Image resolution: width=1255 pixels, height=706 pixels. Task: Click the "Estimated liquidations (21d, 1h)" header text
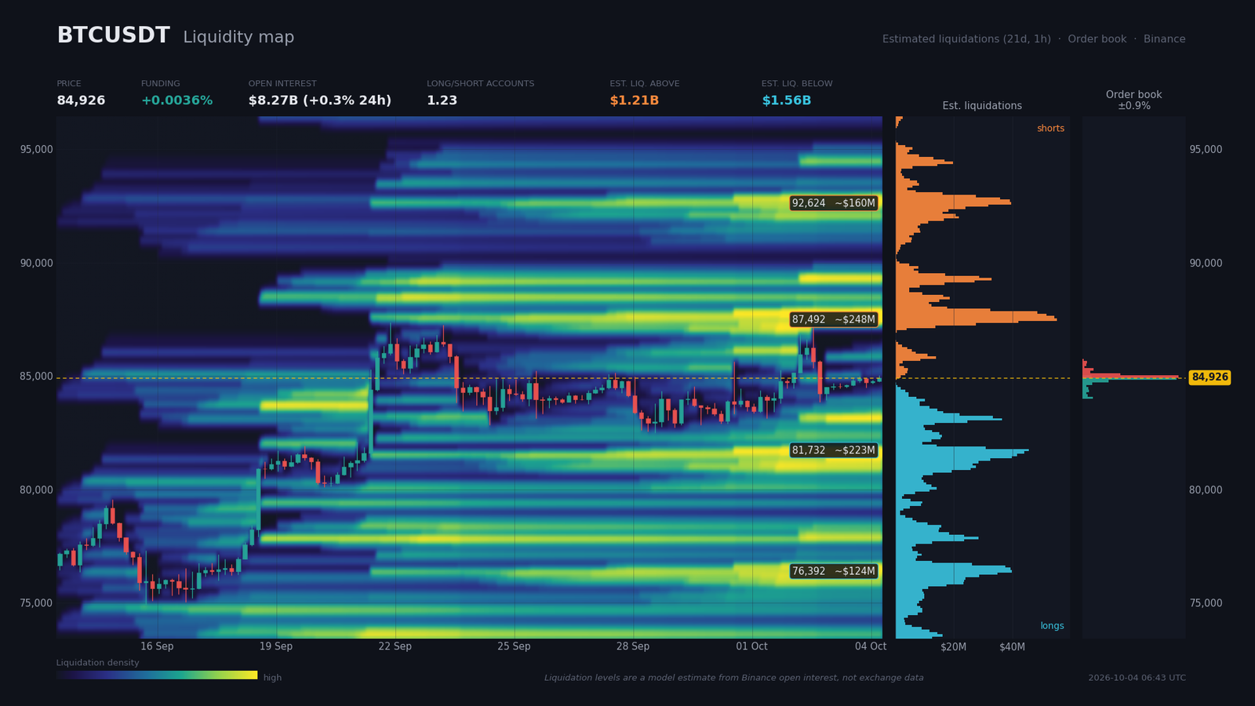pos(966,39)
